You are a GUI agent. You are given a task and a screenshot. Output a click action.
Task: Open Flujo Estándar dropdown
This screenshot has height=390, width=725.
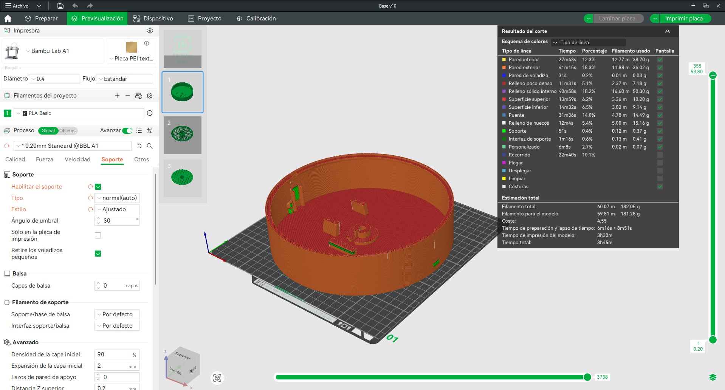pos(124,79)
